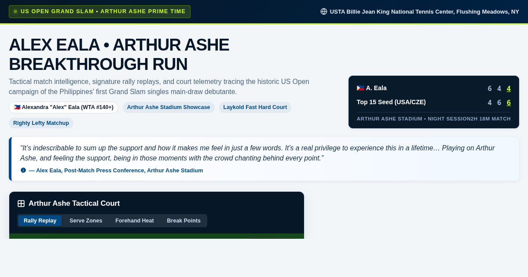Image resolution: width=528 pixels, height=277 pixels.
Task: Click the Post-Match Press Conference attribution line
Action: pos(116,170)
